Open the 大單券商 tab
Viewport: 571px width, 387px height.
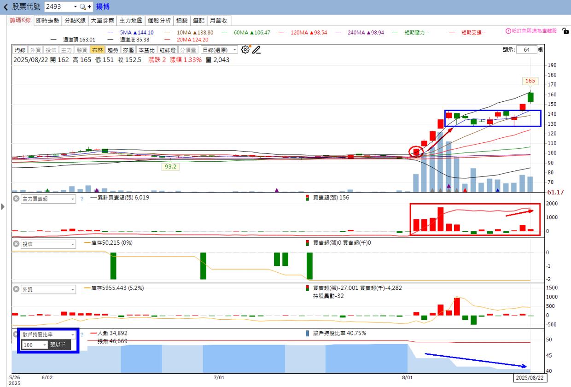click(x=102, y=20)
